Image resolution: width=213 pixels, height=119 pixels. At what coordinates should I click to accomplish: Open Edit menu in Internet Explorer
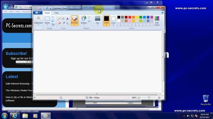click(11, 12)
